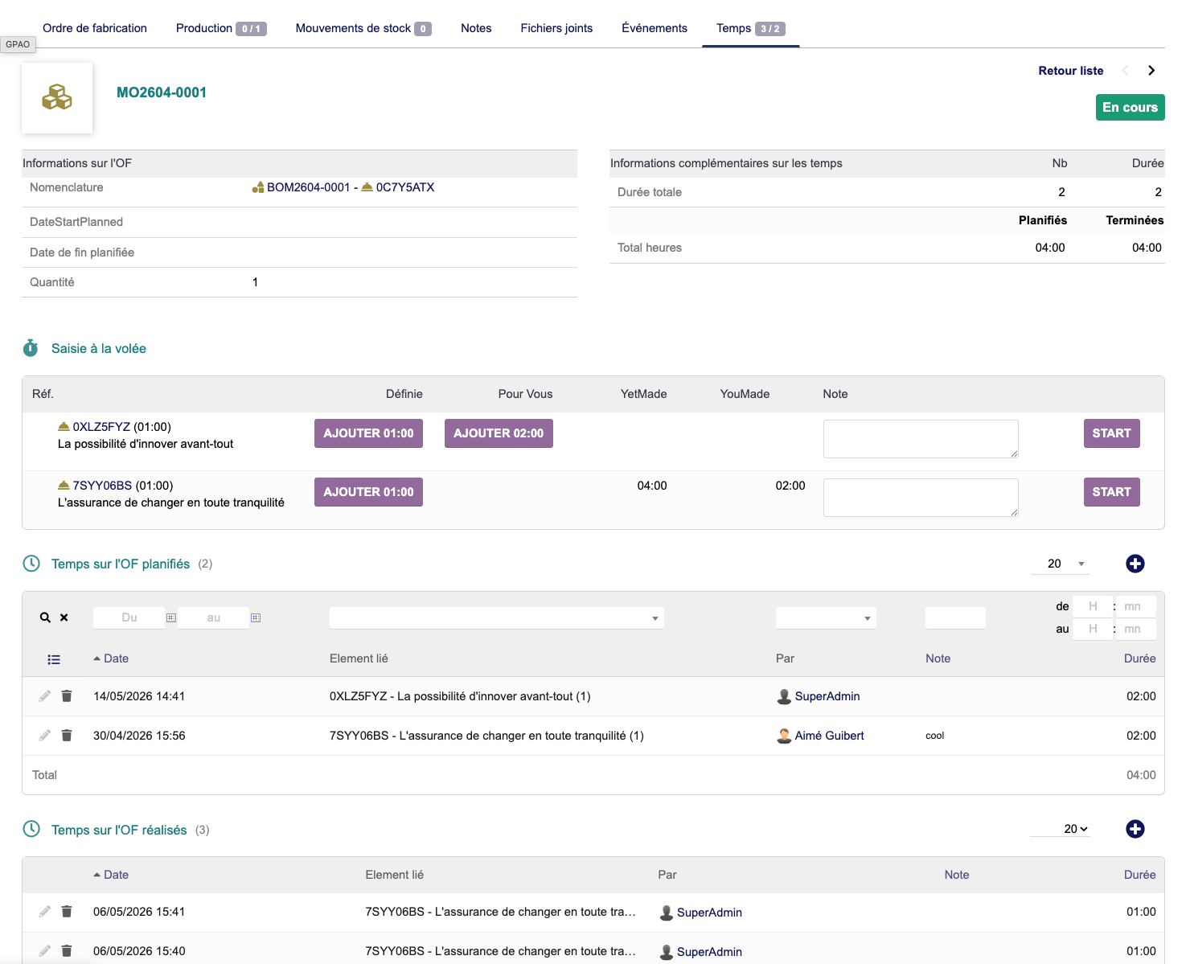Image resolution: width=1186 pixels, height=964 pixels.
Task: Switch to the Production tab
Action: pyautogui.click(x=221, y=28)
